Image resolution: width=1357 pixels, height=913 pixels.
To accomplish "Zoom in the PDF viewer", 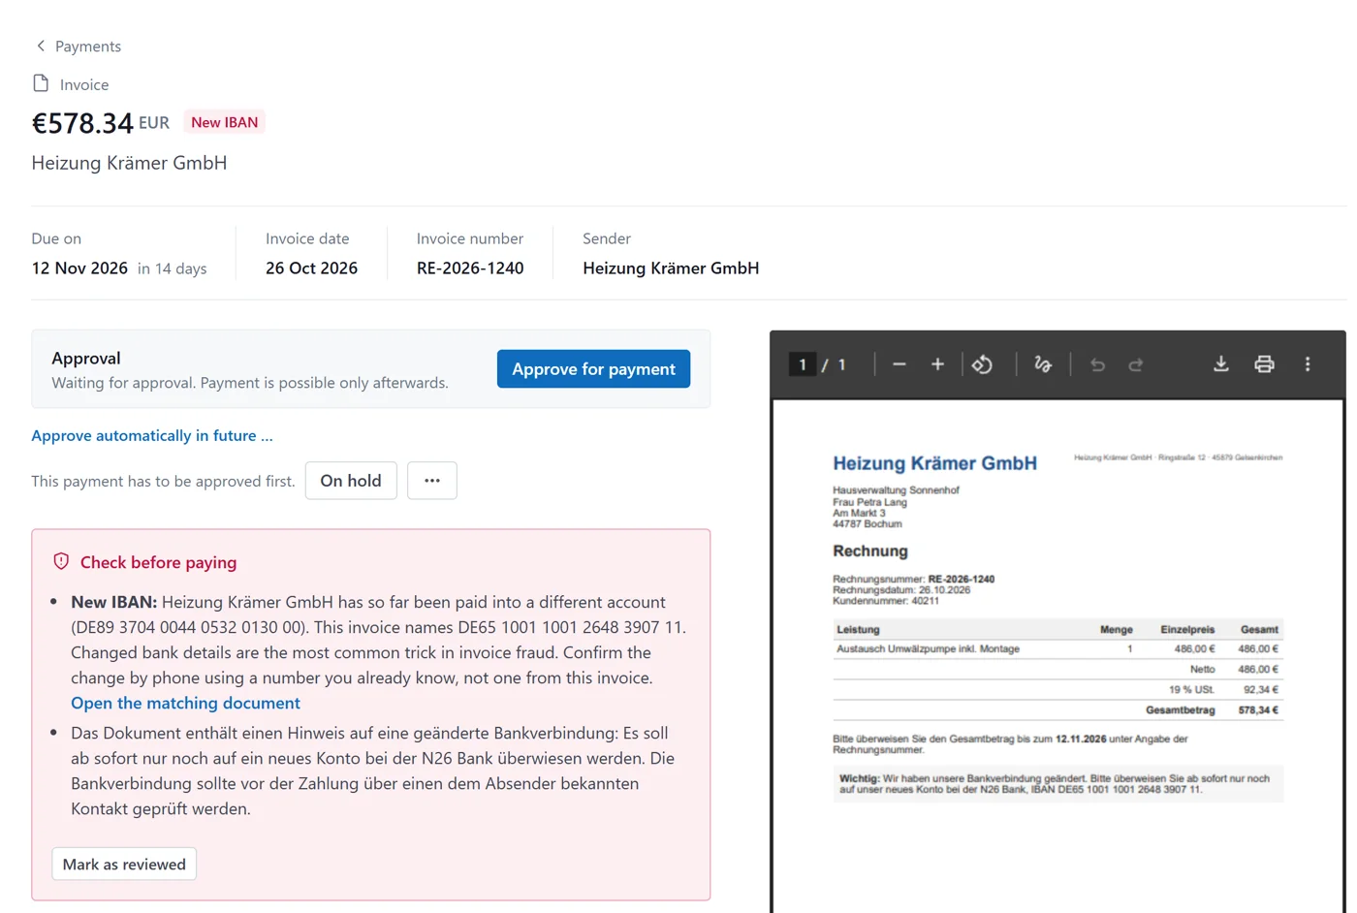I will [x=937, y=364].
